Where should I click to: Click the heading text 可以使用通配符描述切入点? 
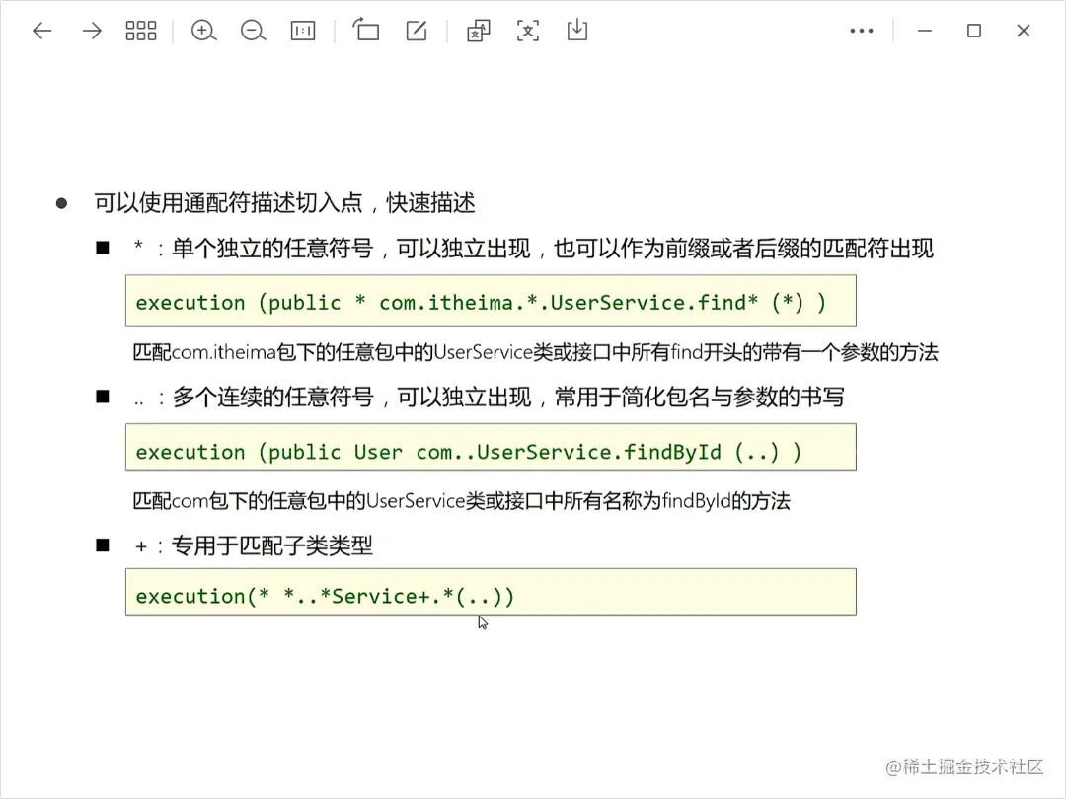pyautogui.click(x=228, y=202)
